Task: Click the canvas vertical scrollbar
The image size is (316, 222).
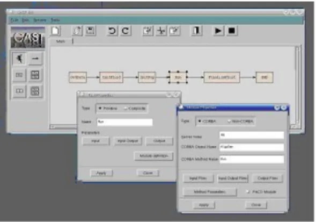Action: [297, 85]
